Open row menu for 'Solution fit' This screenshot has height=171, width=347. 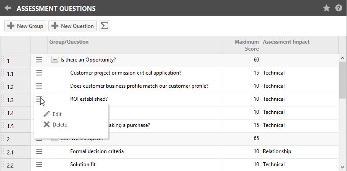pos(39,164)
